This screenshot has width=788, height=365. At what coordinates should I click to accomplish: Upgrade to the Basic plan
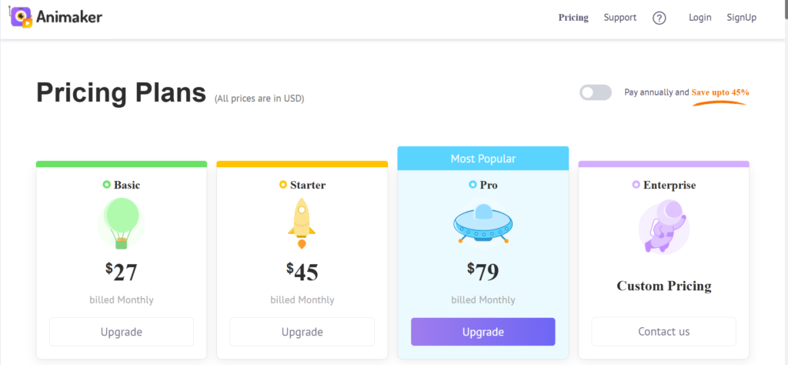121,332
